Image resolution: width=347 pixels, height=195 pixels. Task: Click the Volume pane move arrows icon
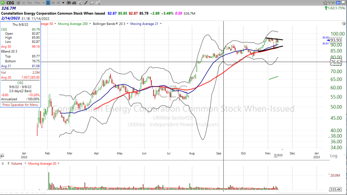coord(8,163)
